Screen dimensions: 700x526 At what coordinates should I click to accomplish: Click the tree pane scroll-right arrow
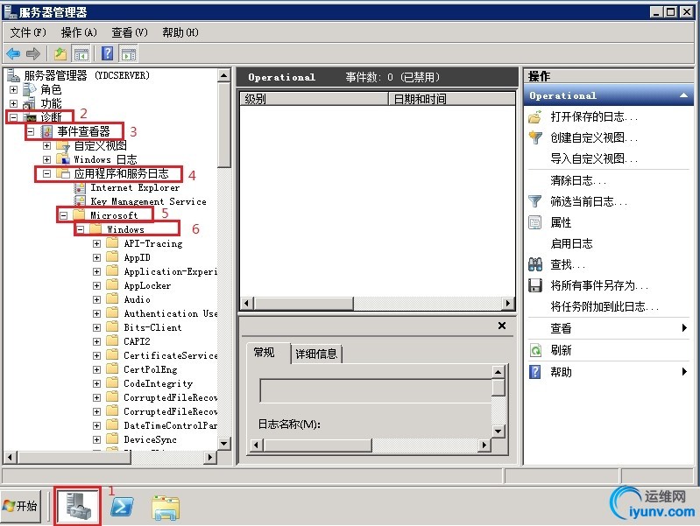pyautogui.click(x=209, y=457)
